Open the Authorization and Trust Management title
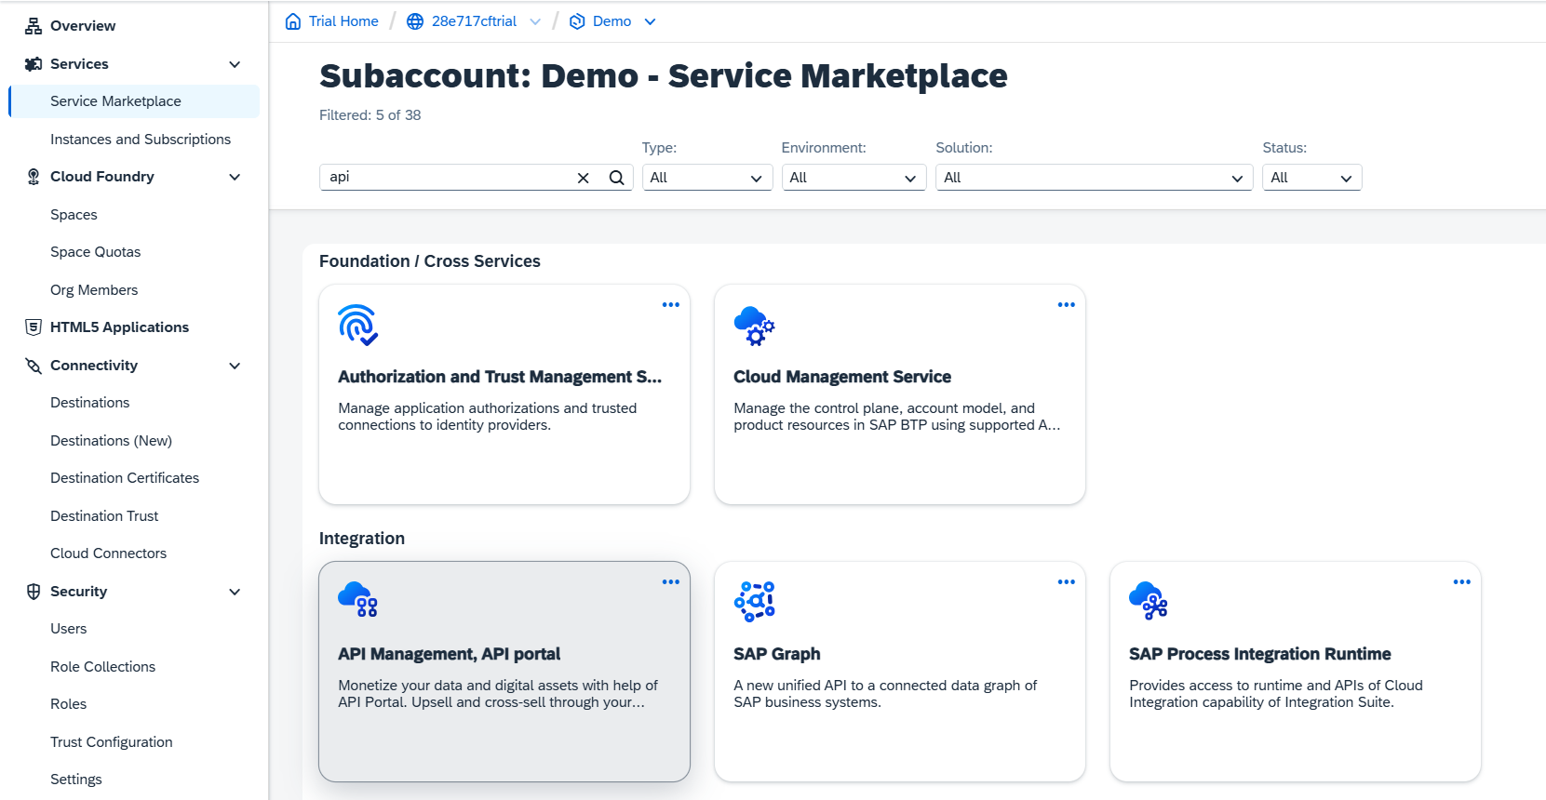 pyautogui.click(x=500, y=377)
